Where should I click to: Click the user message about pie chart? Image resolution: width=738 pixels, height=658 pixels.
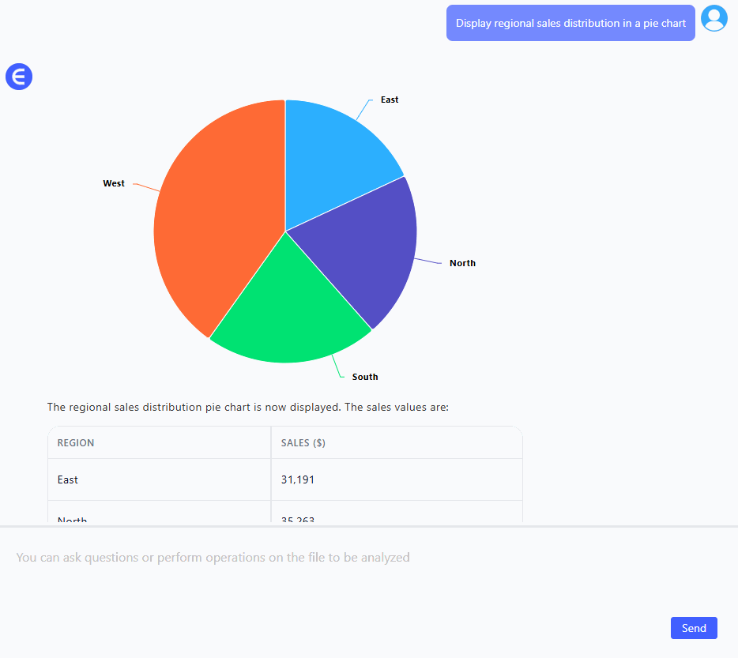[x=570, y=23]
